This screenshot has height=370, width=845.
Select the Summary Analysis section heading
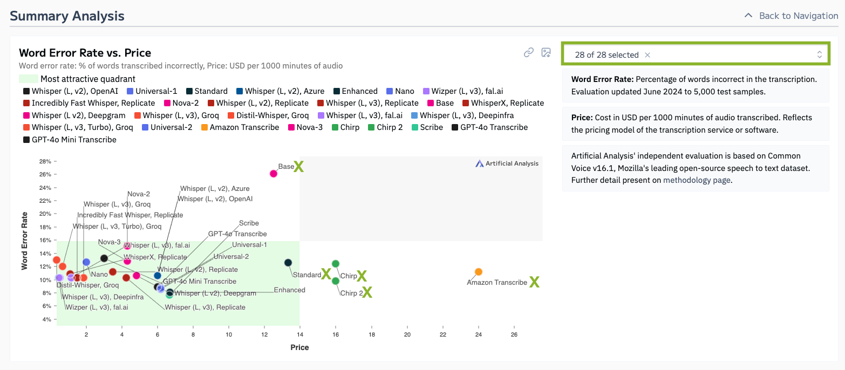click(67, 16)
